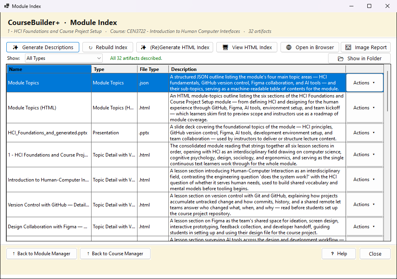The height and width of the screenshot is (279, 397).
Task: Sort the table by the Type column header
Action: (x=115, y=69)
